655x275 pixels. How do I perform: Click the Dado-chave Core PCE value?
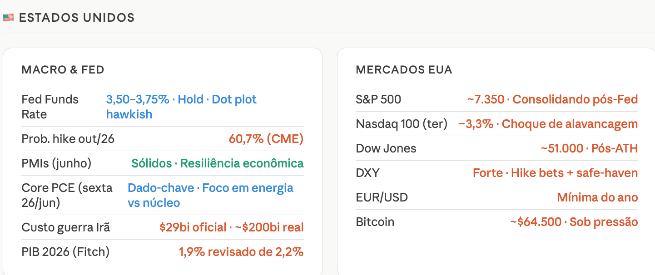210,195
